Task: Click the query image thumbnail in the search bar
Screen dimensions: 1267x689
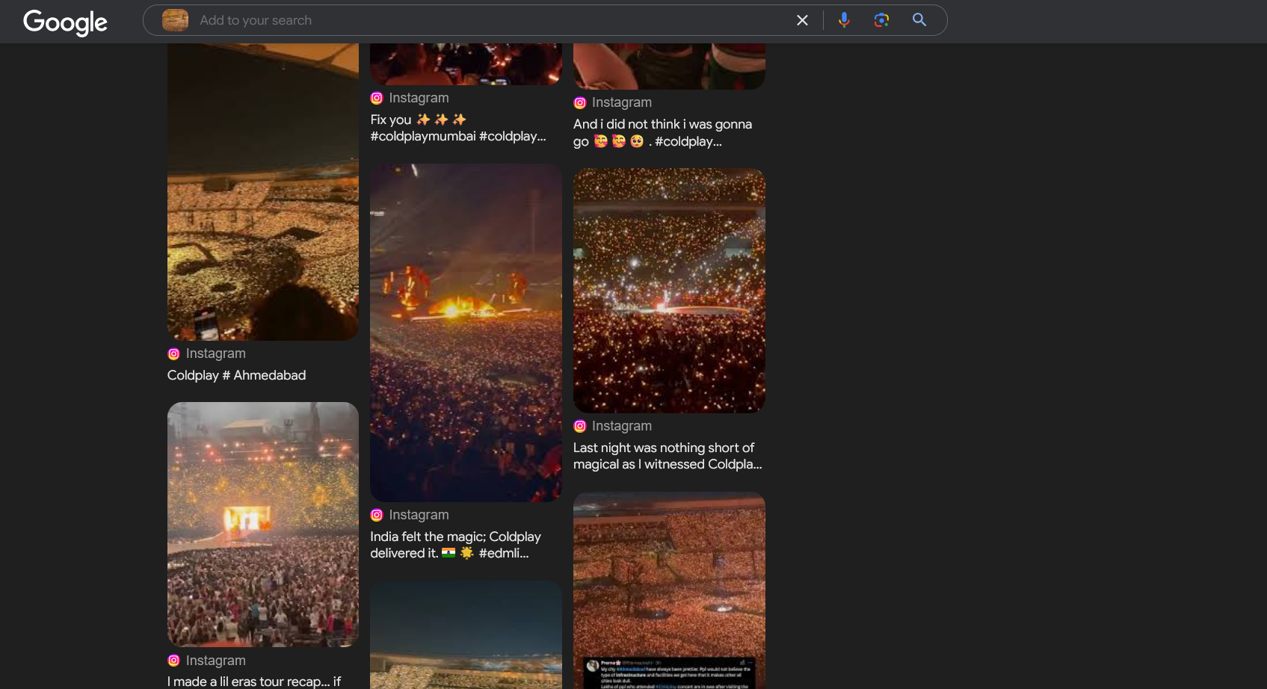Action: (x=174, y=20)
